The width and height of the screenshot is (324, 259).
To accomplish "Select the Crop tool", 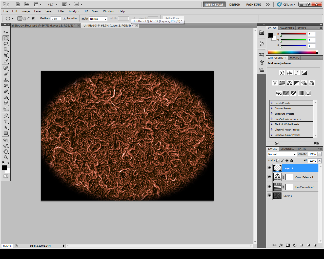I will pos(6,55).
